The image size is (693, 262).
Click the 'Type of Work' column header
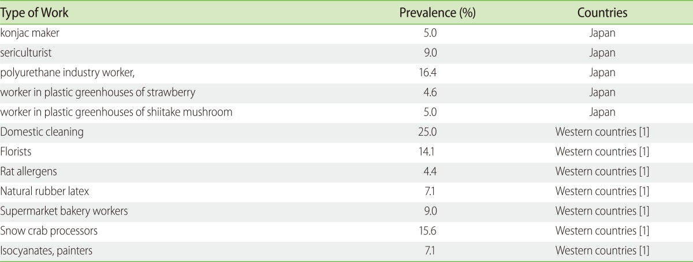(31, 13)
